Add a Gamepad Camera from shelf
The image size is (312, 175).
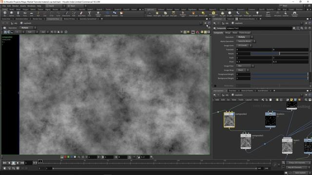pyautogui.click(x=294, y=14)
